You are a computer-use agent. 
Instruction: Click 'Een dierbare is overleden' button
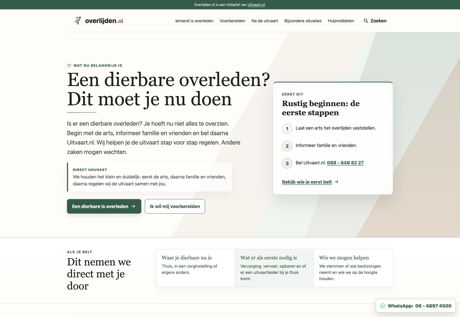click(x=104, y=206)
